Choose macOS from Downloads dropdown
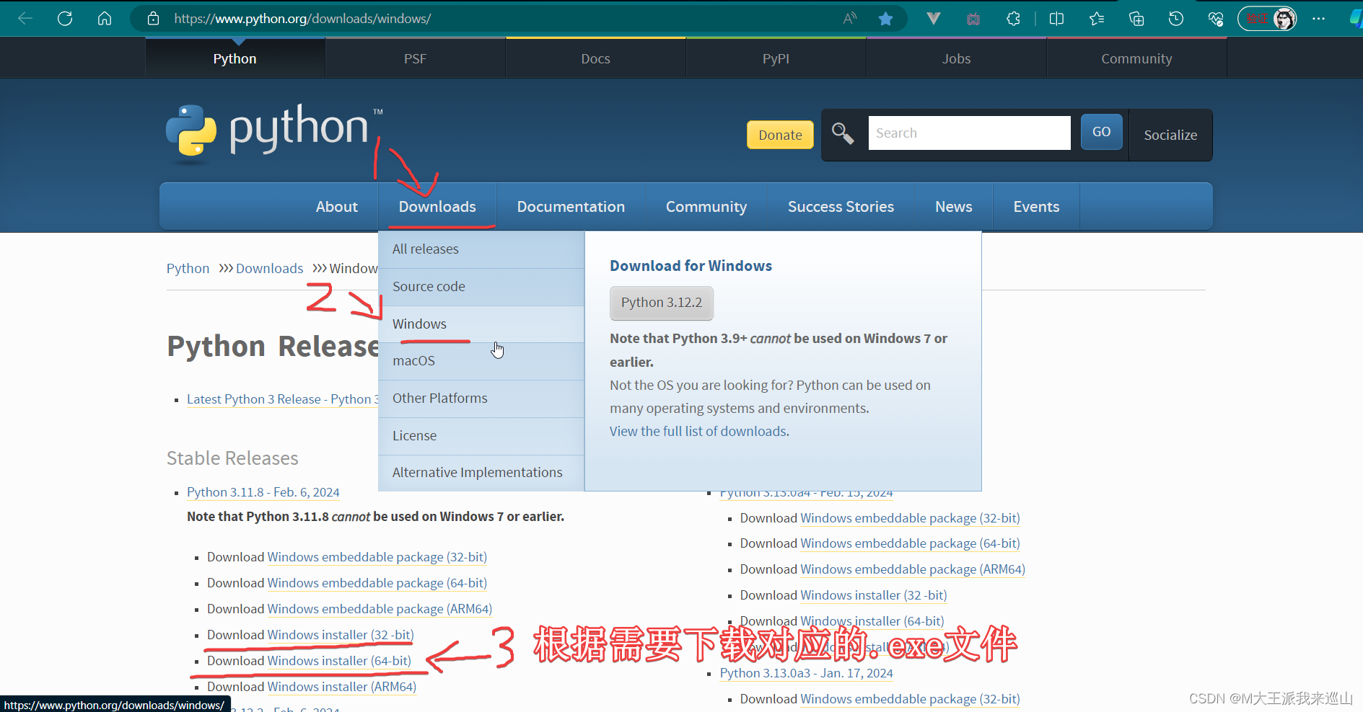 (x=481, y=361)
